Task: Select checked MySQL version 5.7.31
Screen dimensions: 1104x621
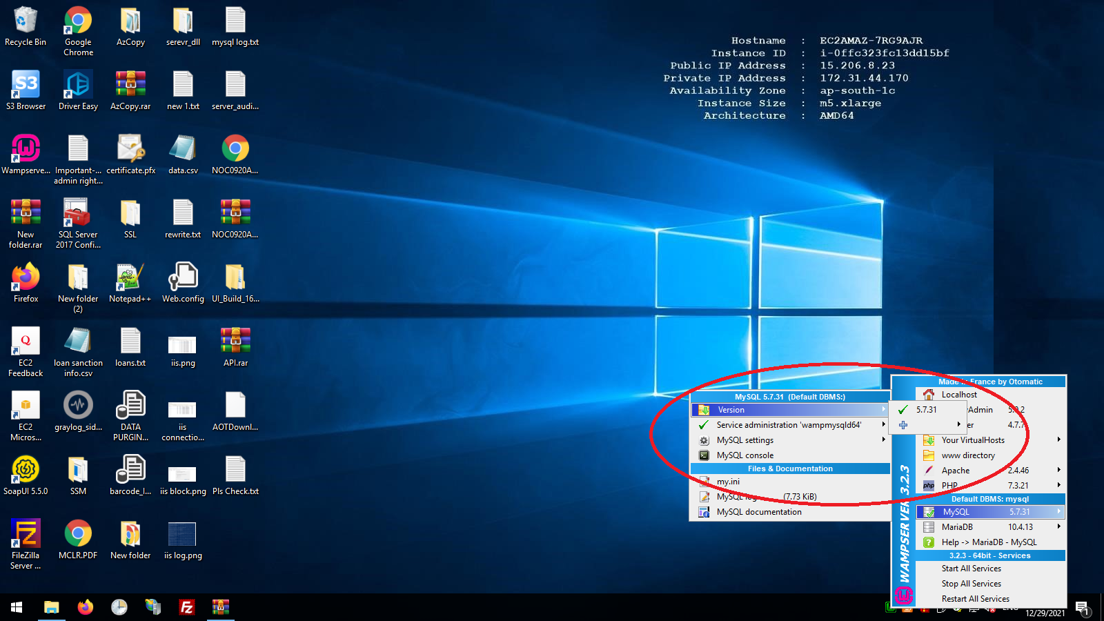Action: 928,409
